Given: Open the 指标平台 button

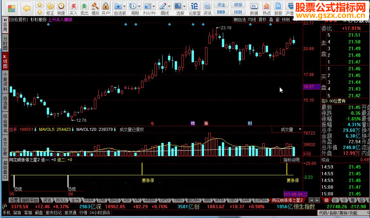Looking at the screenshot, I should point(30,200).
